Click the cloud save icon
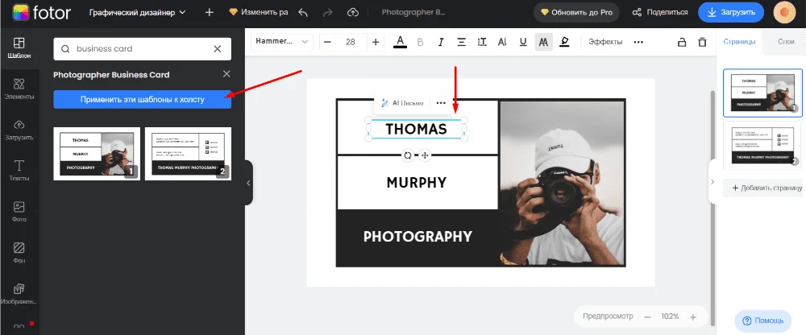 (x=353, y=13)
